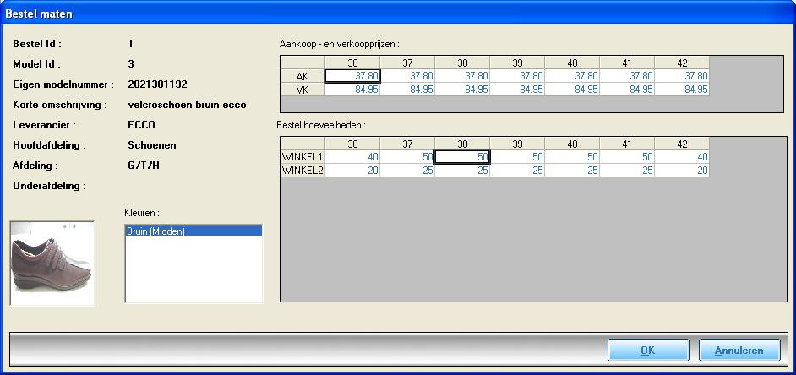Click WINKEL1 quantity cell for size 37
Screen dimensions: 796x375
click(x=406, y=157)
